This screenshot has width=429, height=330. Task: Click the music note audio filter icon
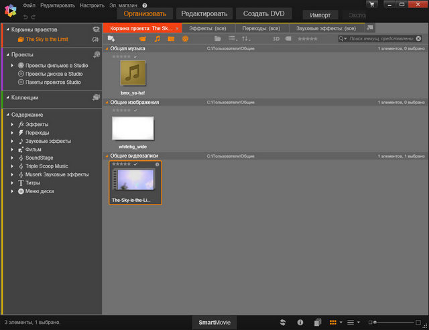pos(158,39)
